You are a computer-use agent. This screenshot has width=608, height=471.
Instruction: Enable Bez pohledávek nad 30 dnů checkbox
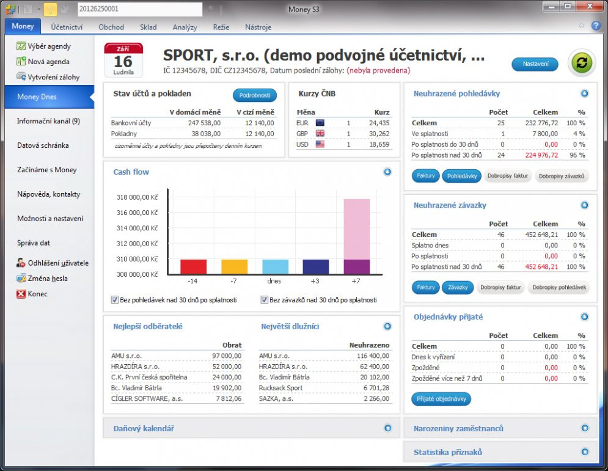[115, 300]
